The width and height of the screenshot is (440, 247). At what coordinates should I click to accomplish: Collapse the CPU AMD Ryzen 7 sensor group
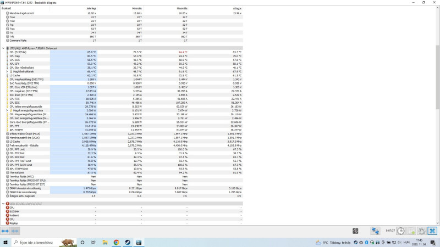click(x=3, y=48)
